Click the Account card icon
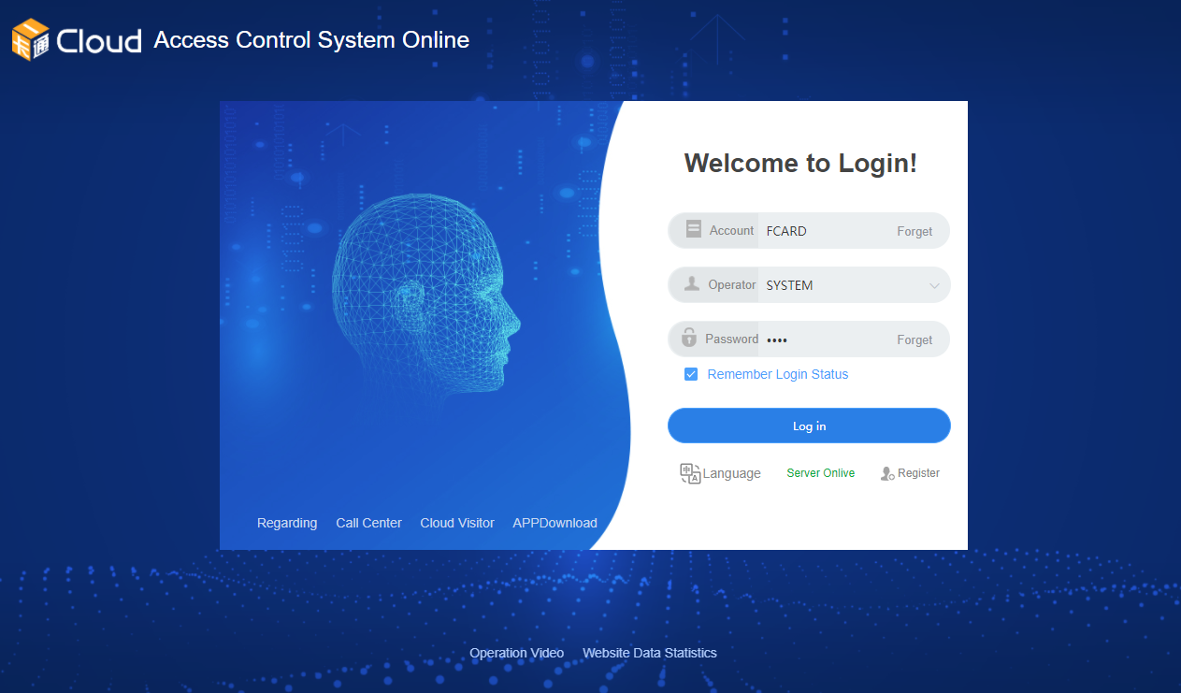Image resolution: width=1181 pixels, height=693 pixels. click(x=693, y=229)
